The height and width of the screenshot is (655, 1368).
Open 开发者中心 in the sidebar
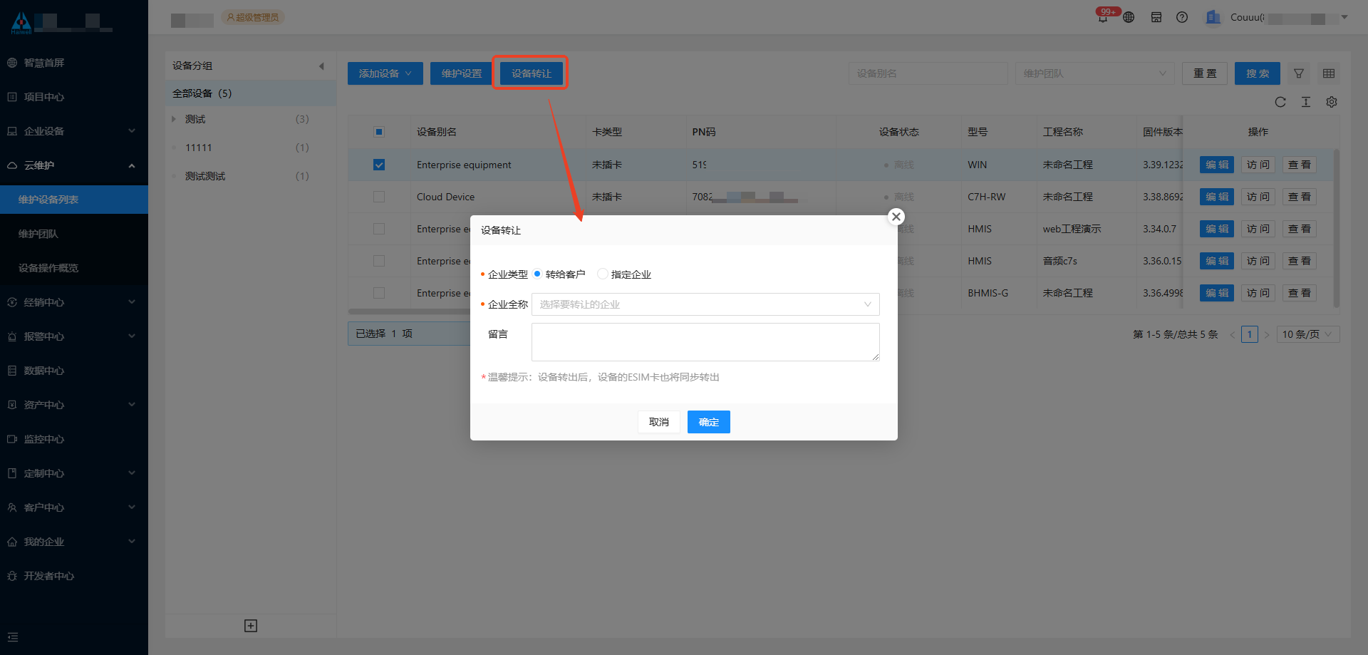(74, 576)
